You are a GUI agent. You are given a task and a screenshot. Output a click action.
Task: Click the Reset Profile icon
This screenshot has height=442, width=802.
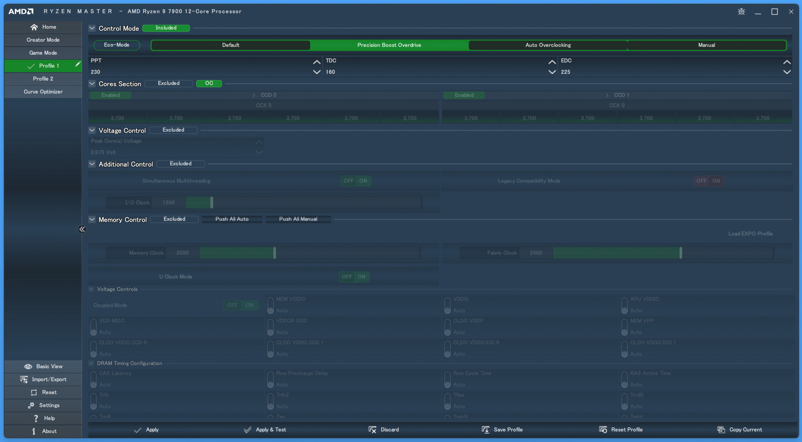click(x=603, y=430)
